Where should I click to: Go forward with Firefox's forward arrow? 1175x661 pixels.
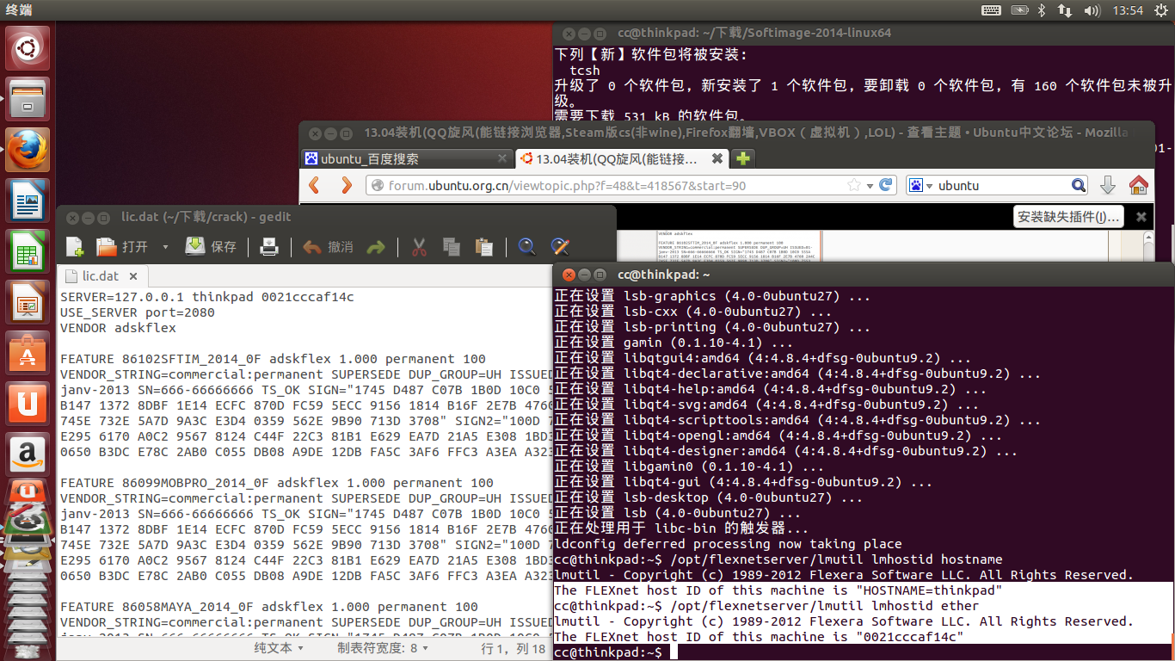pos(346,185)
